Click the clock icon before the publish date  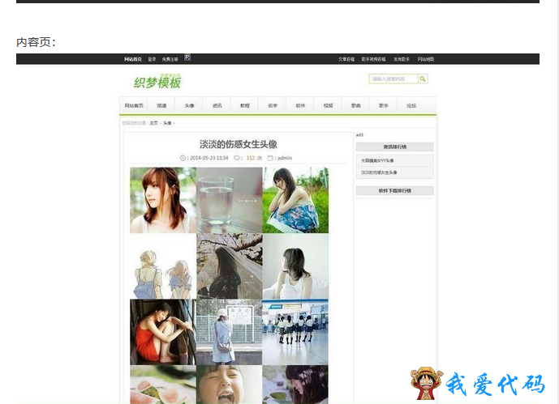183,158
